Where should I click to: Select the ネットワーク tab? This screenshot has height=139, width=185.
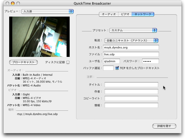(x=143, y=14)
